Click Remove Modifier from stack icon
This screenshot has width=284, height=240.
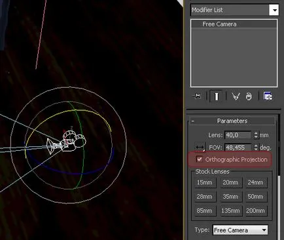[249, 96]
